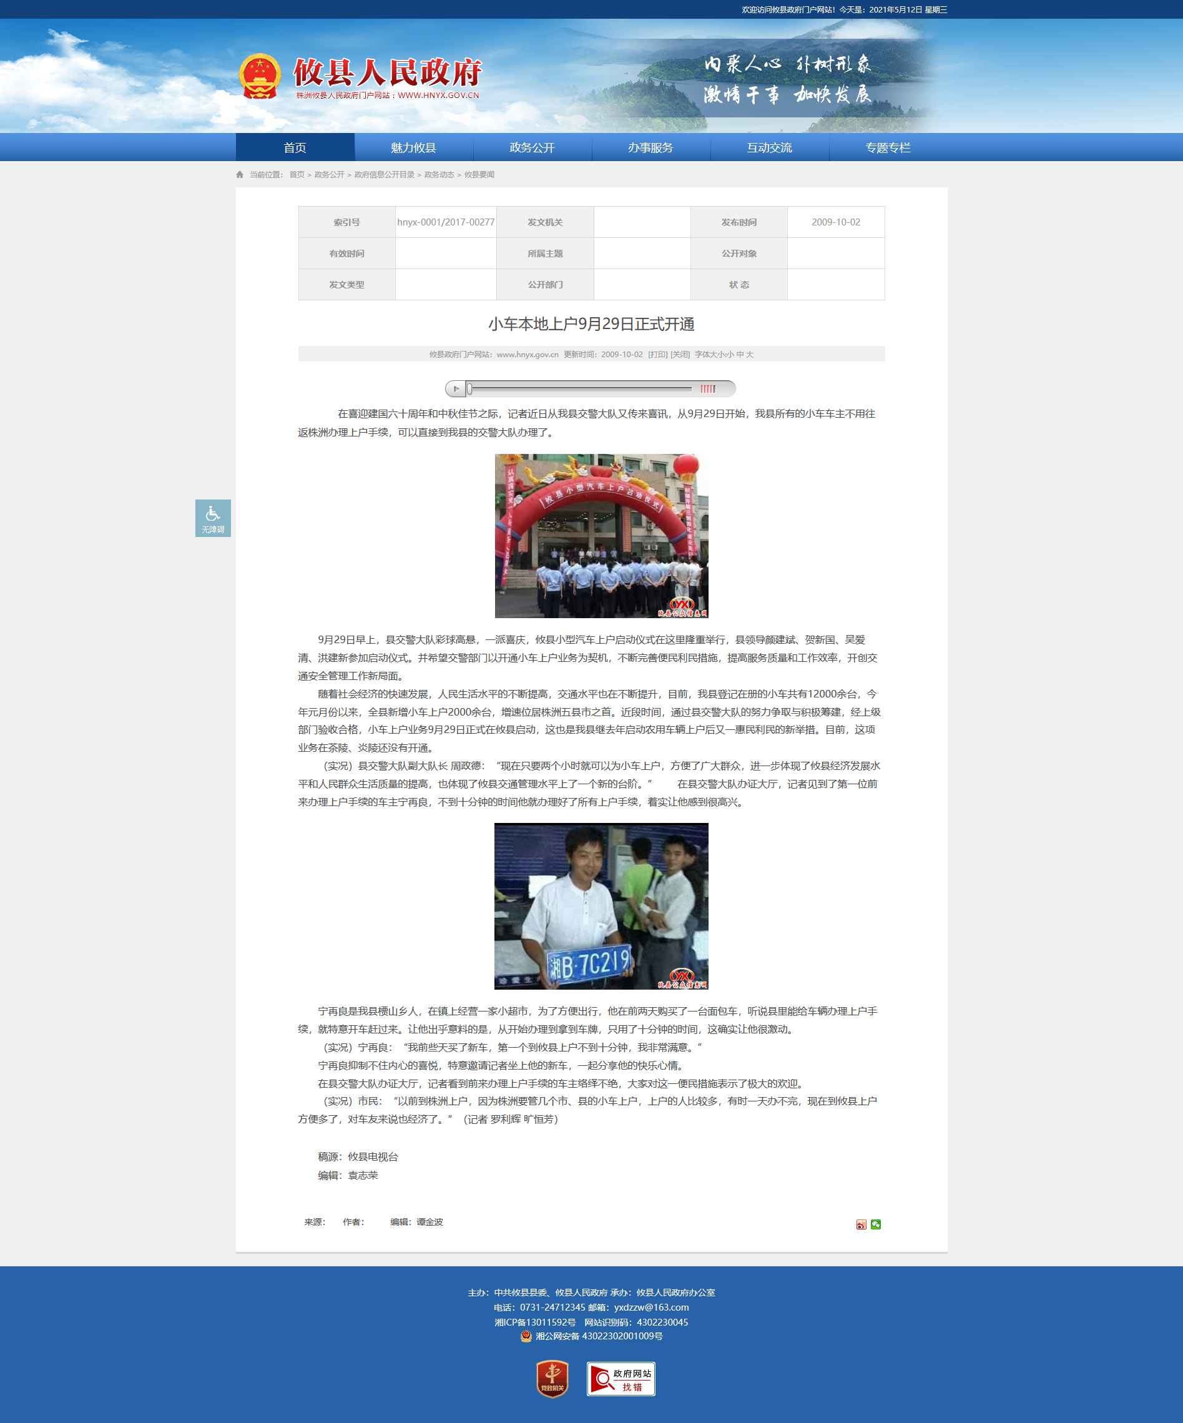Go to 办事服务 in navigation bar
This screenshot has height=1423, width=1183.
coord(650,148)
